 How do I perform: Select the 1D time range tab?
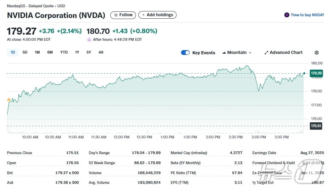pyautogui.click(x=13, y=52)
